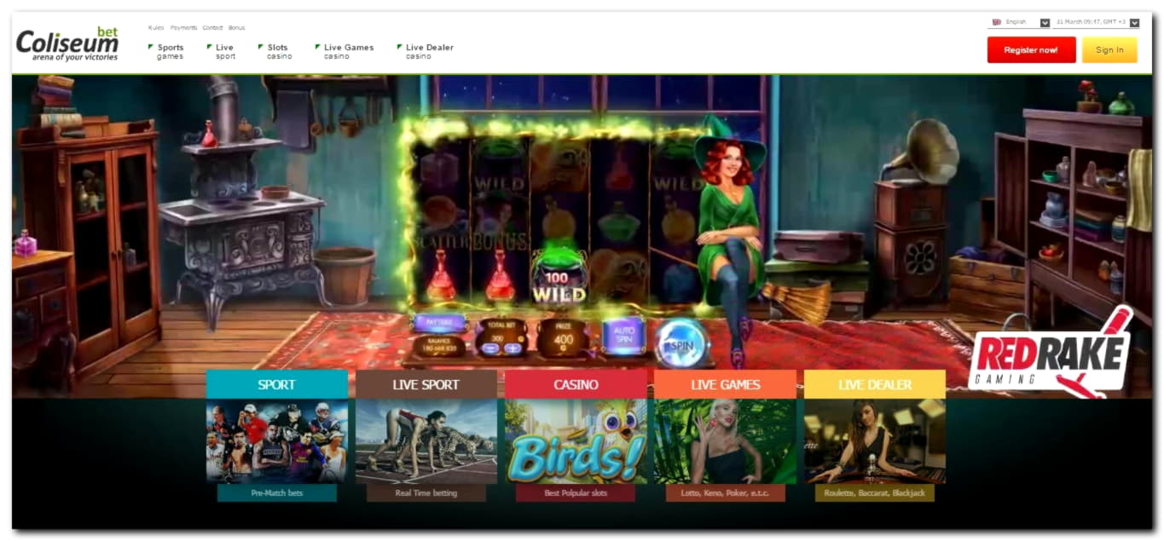
Task: Click the red-haired witch character
Action: [x=728, y=239]
